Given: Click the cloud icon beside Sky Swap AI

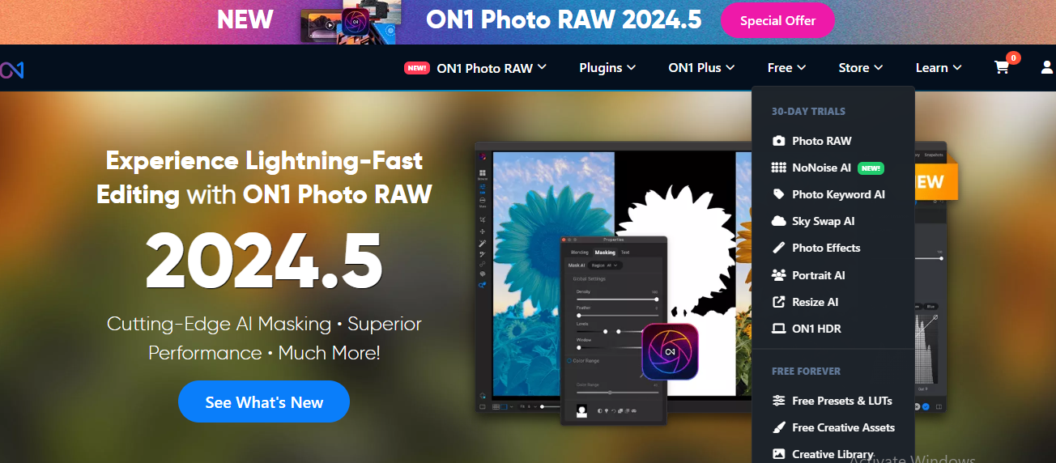Looking at the screenshot, I should [x=778, y=221].
